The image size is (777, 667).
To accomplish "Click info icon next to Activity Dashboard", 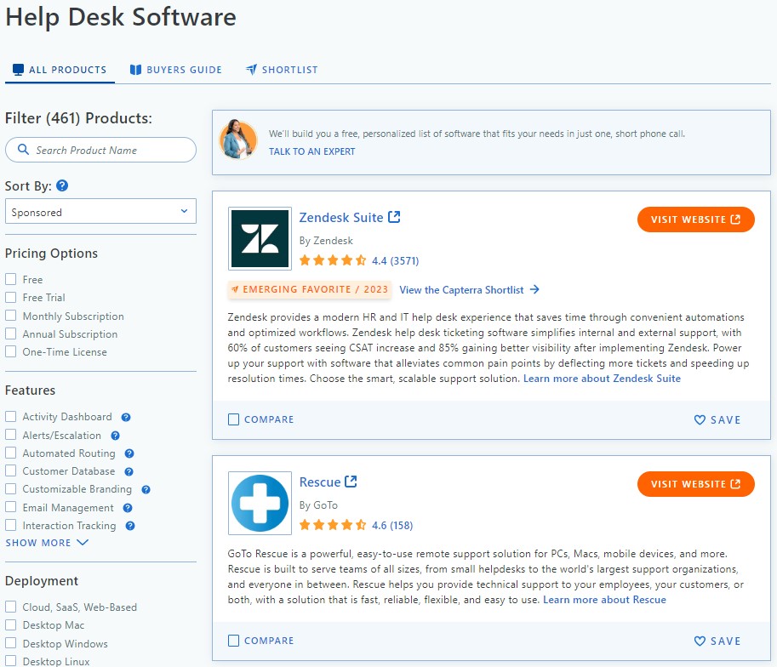I will coord(126,418).
